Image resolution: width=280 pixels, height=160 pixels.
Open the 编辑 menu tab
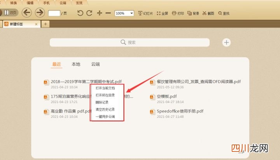tap(30, 3)
